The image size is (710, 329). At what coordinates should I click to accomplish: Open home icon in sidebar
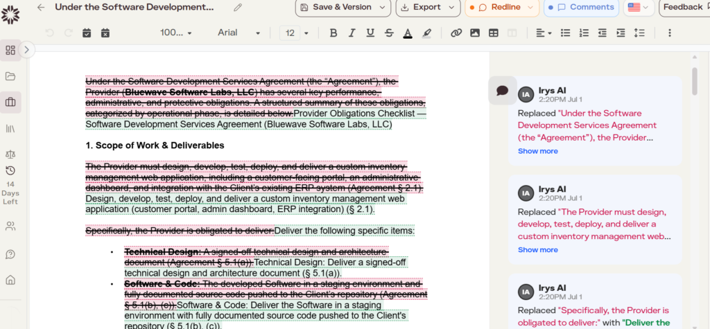coord(10,281)
